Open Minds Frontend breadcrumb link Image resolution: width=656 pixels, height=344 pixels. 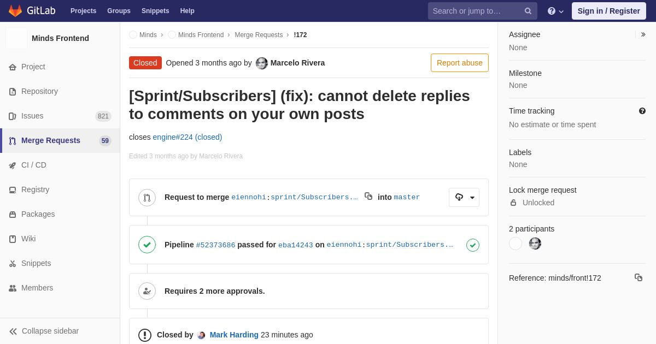point(201,35)
